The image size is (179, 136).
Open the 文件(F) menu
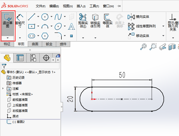41,6
